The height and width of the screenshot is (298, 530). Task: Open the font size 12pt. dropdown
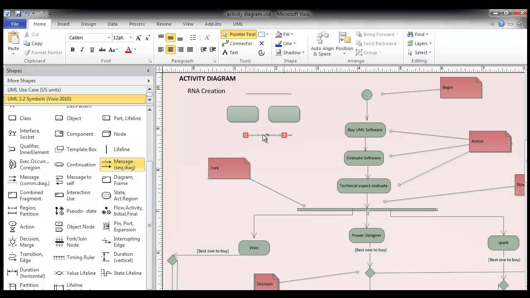[x=130, y=38]
